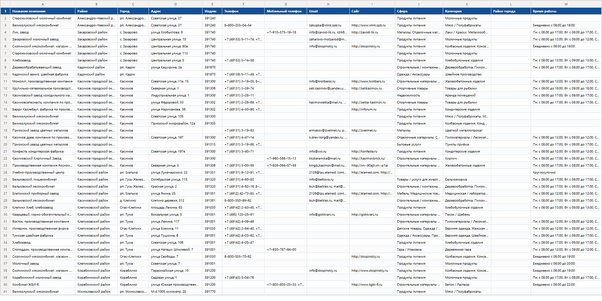
Task: Select the email cell 'info@krotberss.ru'
Action: point(328,81)
